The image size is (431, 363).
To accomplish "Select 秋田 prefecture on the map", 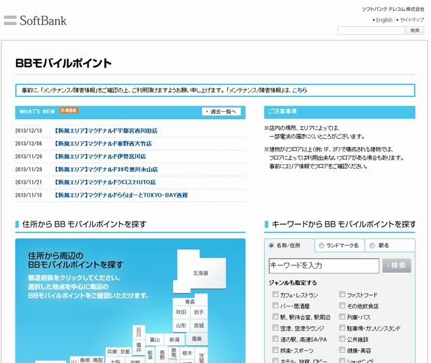I will (x=181, y=312).
